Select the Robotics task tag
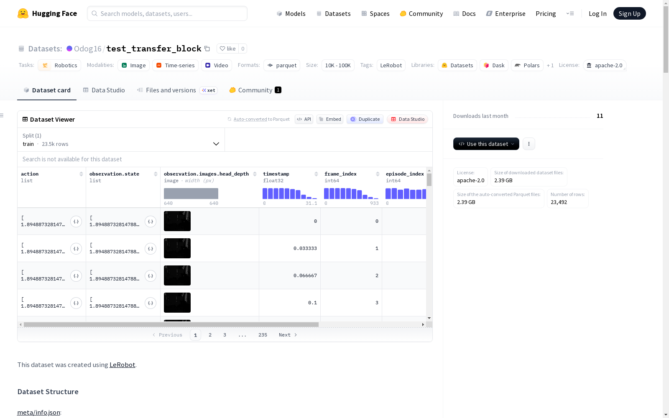 [60, 65]
